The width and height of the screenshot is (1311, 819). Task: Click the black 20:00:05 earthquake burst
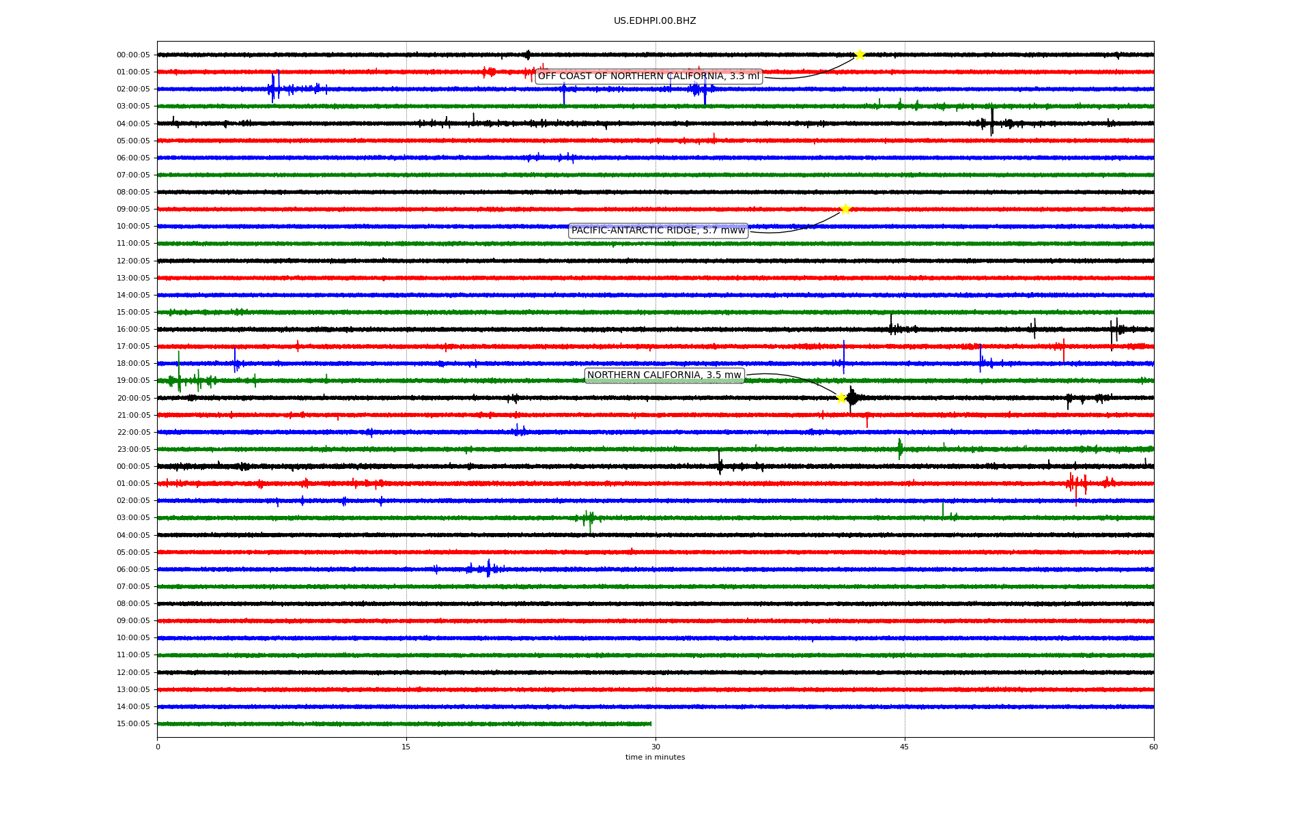click(852, 398)
